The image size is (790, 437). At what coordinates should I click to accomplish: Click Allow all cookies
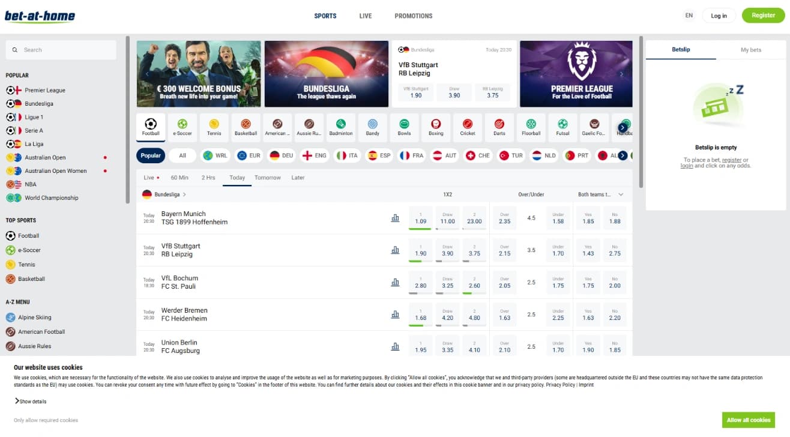coord(748,420)
